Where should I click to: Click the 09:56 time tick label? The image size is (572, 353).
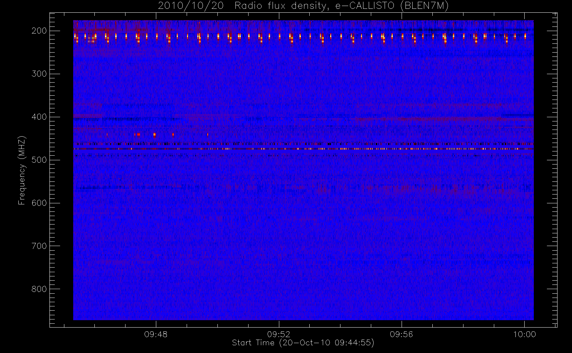[402, 334]
